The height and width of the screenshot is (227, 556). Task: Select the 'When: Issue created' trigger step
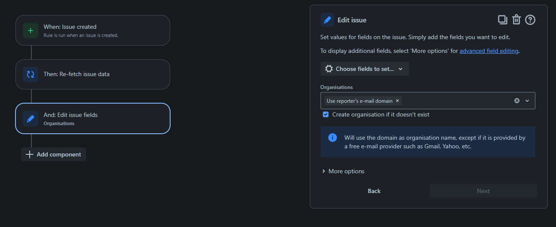coord(93,31)
